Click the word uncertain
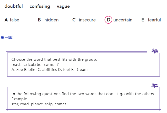This screenshot has width=167, height=113. tap(123, 20)
